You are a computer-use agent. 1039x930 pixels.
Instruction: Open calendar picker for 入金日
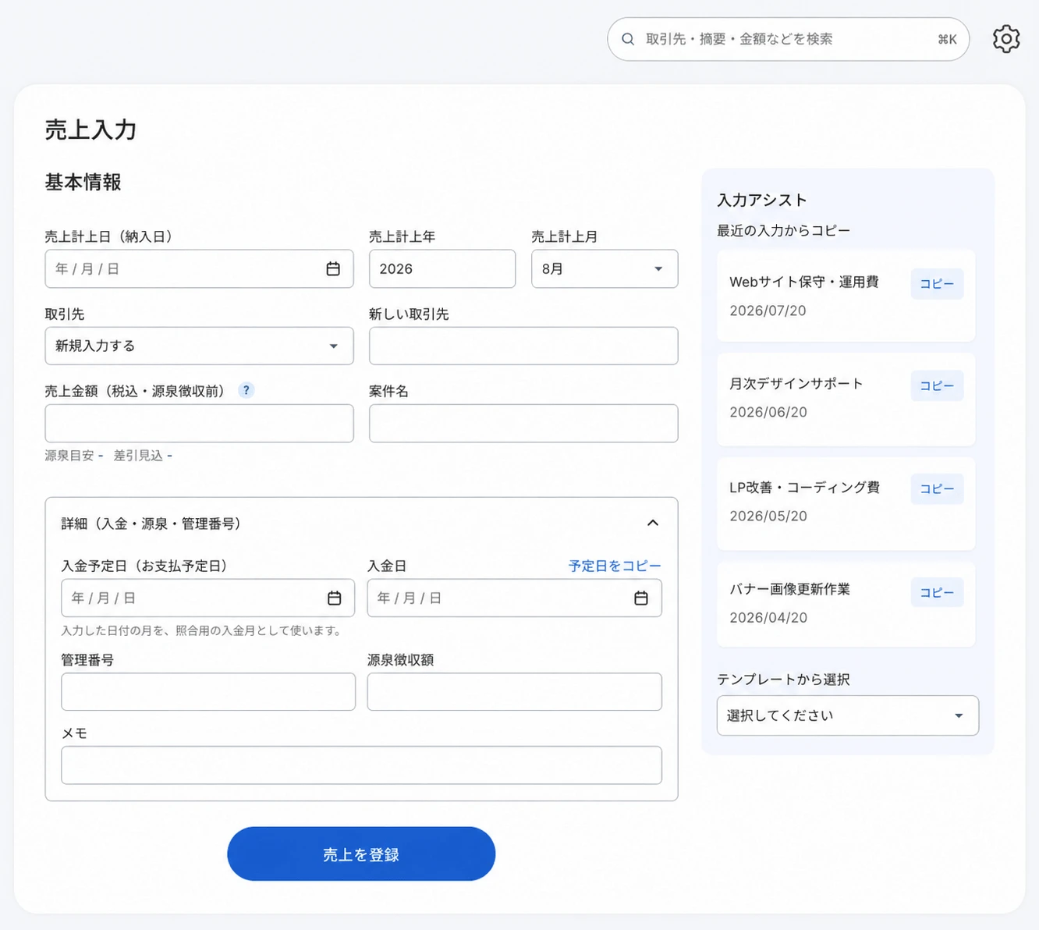641,598
